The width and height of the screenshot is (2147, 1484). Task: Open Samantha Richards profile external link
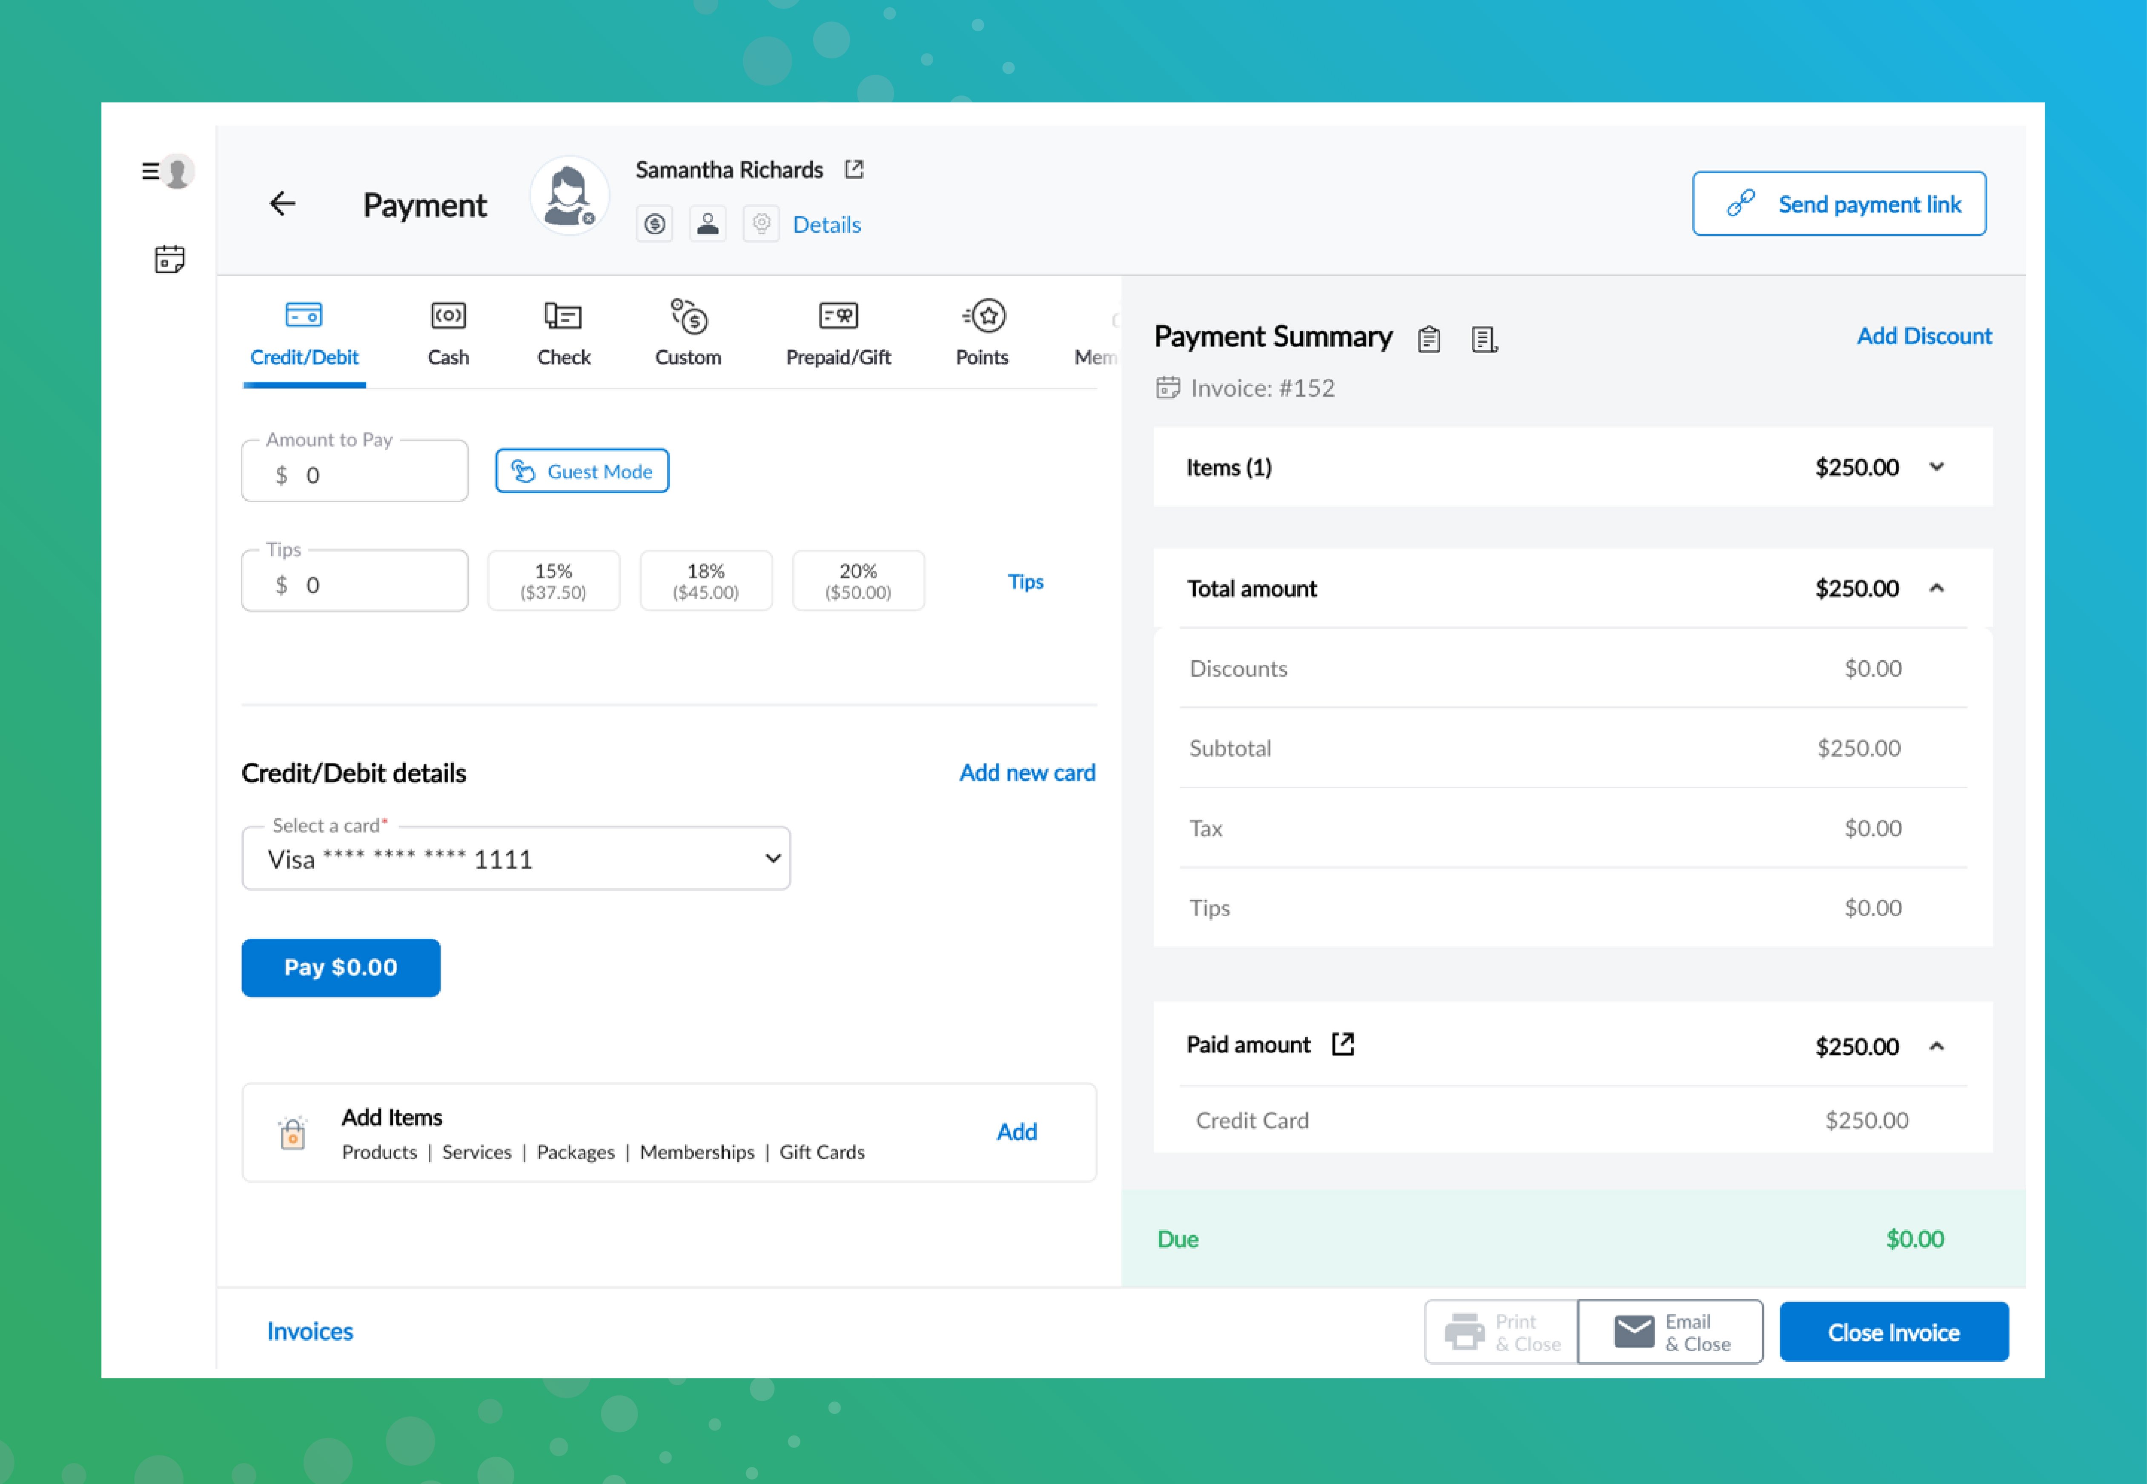click(x=854, y=169)
